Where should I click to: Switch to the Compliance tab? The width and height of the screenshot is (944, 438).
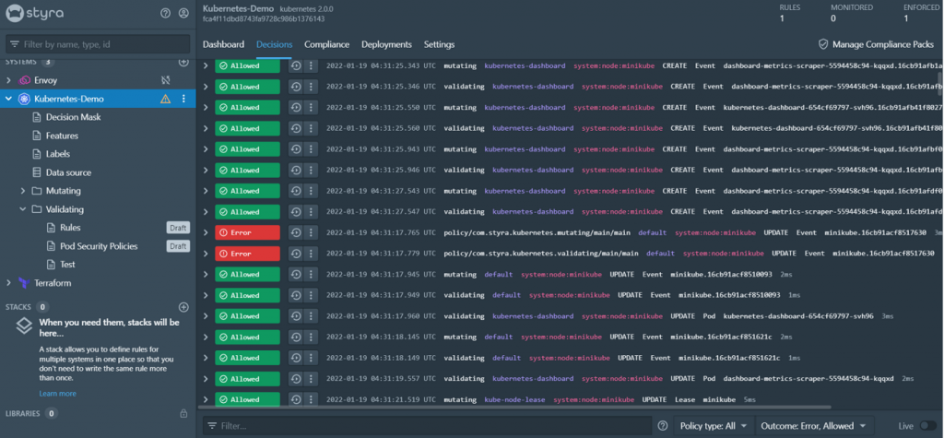326,44
